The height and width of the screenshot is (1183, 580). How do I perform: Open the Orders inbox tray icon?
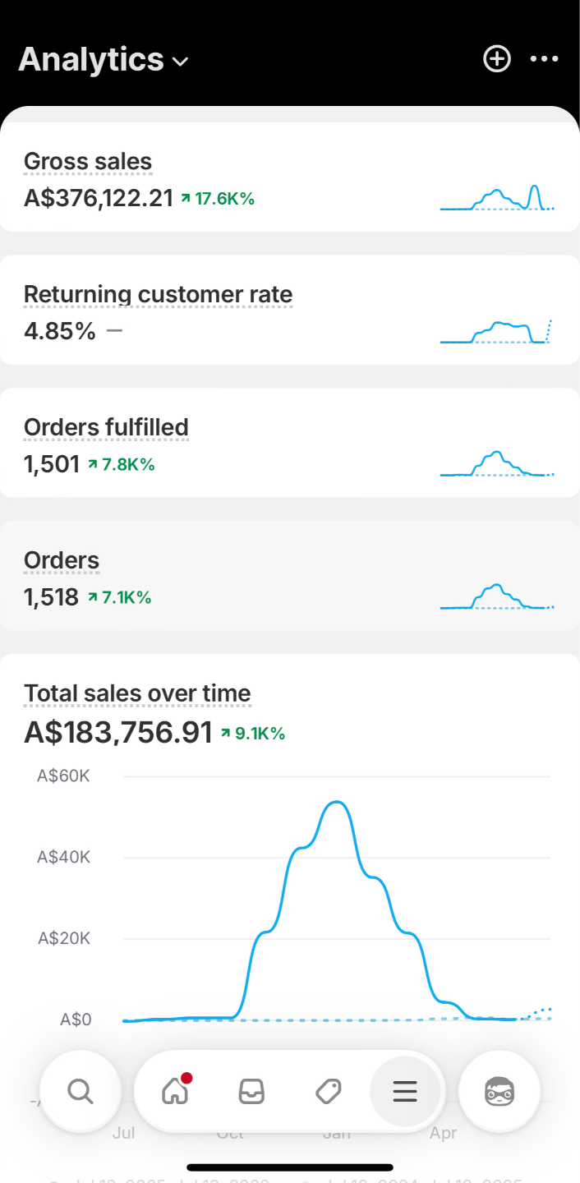click(x=251, y=1091)
